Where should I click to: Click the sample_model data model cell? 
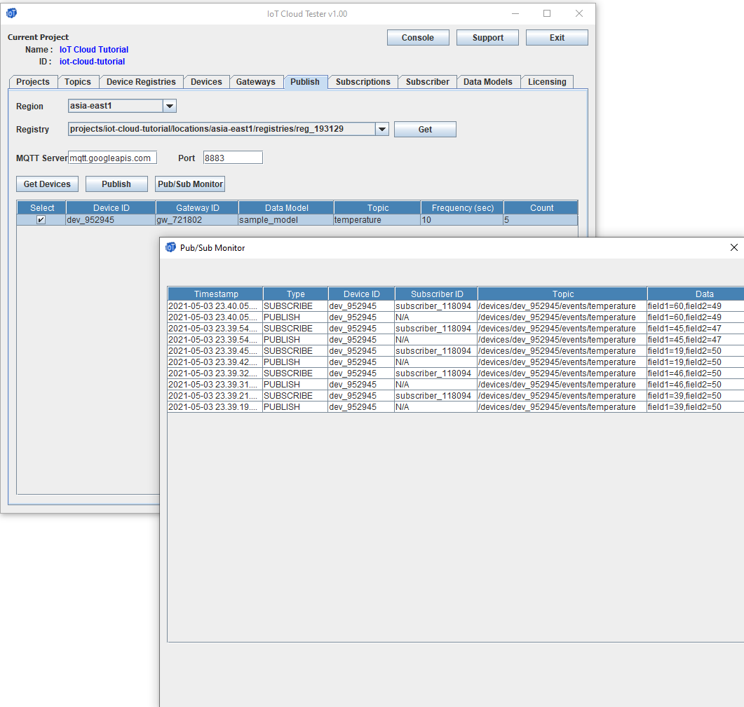(x=286, y=220)
